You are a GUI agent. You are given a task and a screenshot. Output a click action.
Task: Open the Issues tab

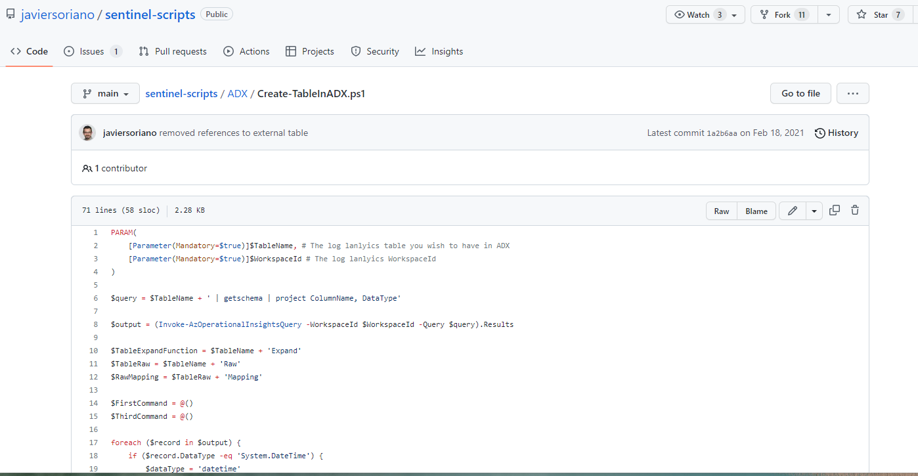[93, 51]
